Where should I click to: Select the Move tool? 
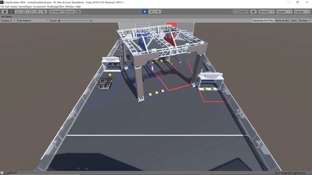pyautogui.click(x=11, y=12)
